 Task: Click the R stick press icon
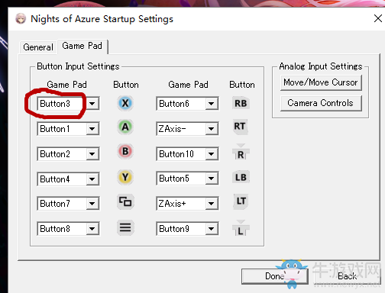pyautogui.click(x=241, y=152)
